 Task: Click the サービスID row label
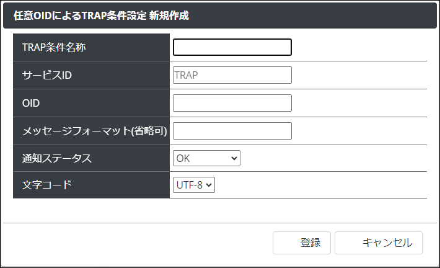click(x=47, y=75)
